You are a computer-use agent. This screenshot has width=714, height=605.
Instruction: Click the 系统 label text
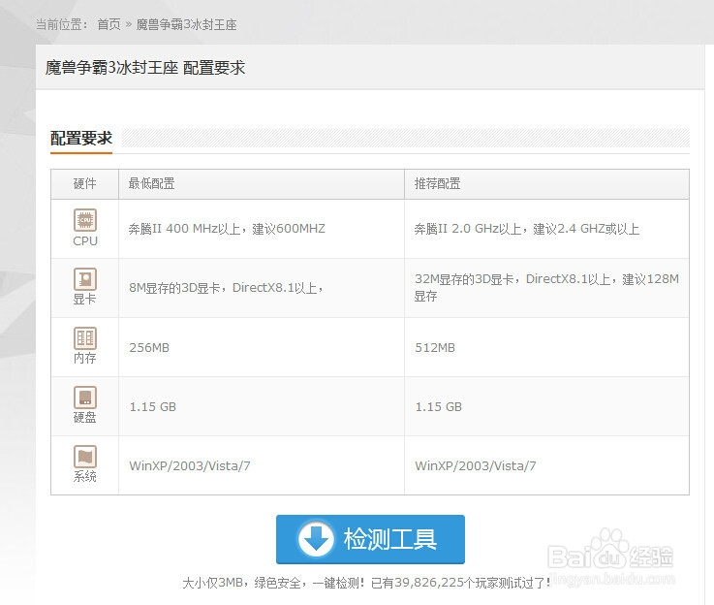point(84,476)
